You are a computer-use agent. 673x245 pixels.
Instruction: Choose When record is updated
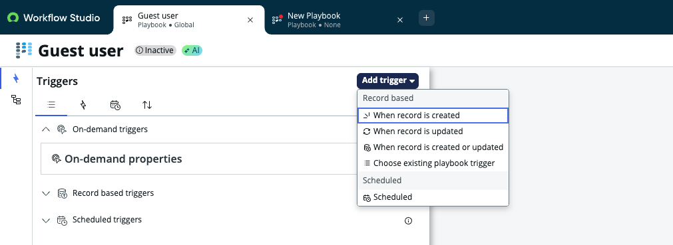coord(433,131)
